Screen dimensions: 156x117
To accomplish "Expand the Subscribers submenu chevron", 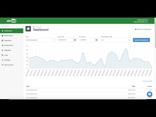I will [20, 36].
